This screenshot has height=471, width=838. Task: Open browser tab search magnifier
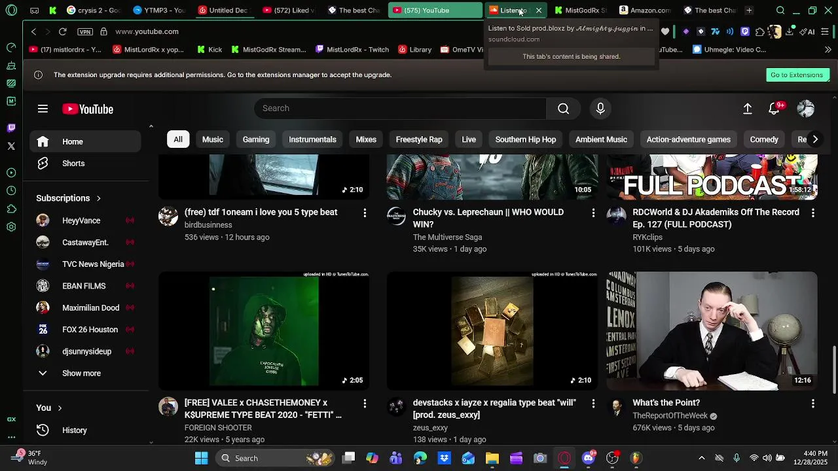click(780, 10)
